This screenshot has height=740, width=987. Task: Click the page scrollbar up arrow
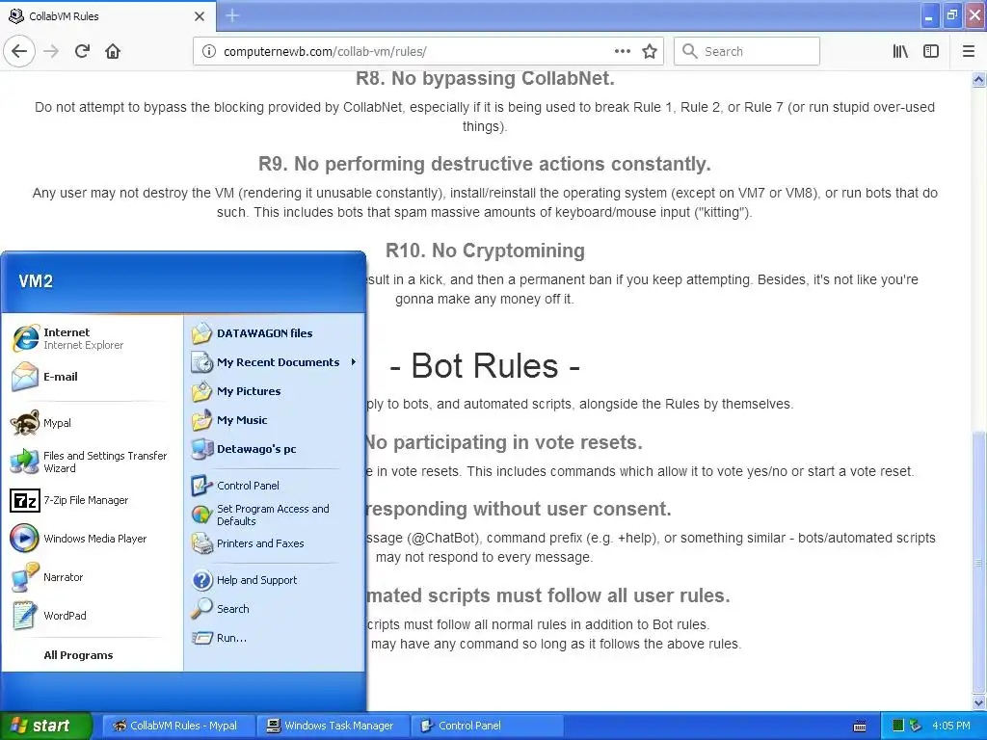coord(979,79)
